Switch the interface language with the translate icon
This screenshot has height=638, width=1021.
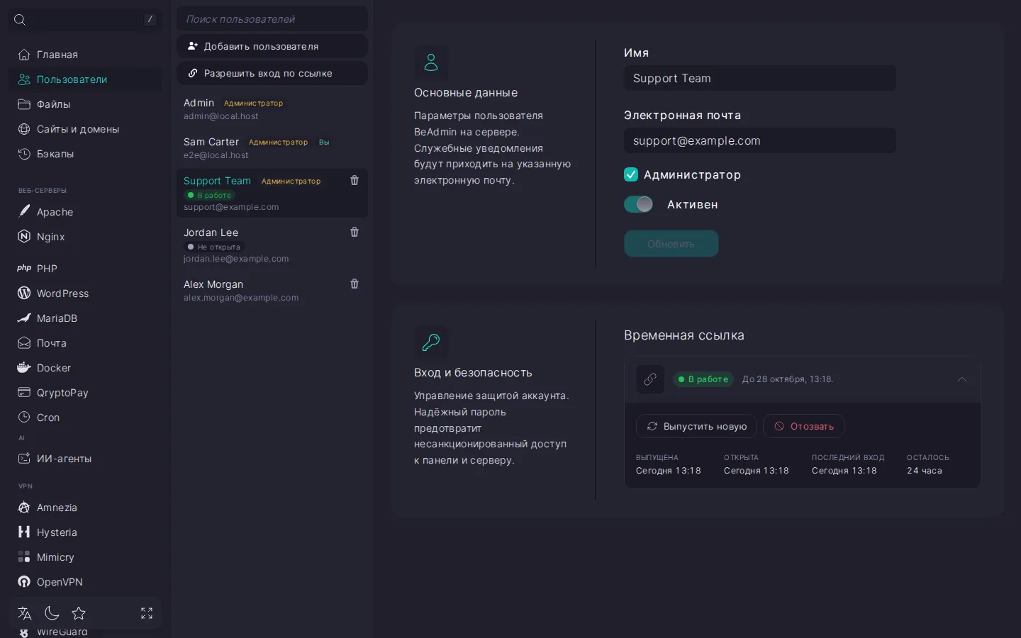(25, 613)
